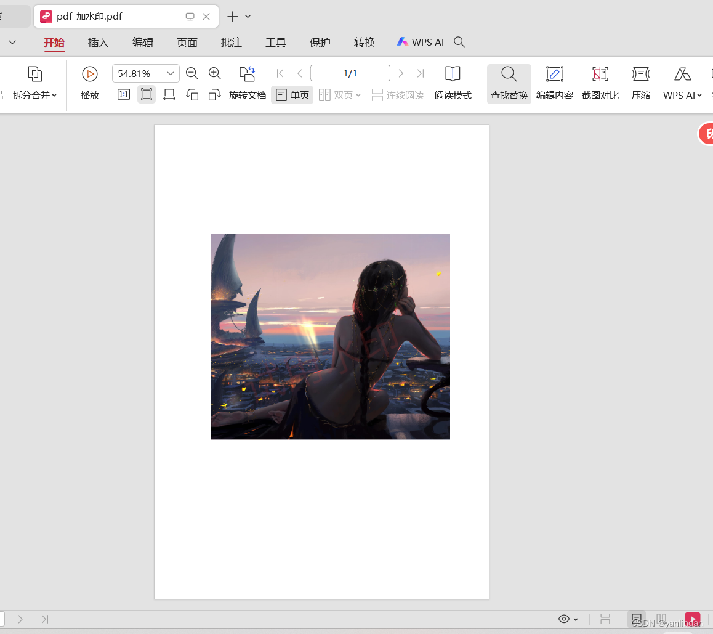Expand the 双页 options arrow
The width and height of the screenshot is (713, 634).
[358, 95]
